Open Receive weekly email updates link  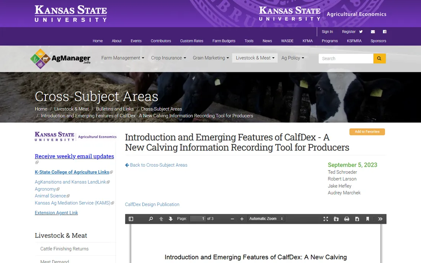(74, 156)
